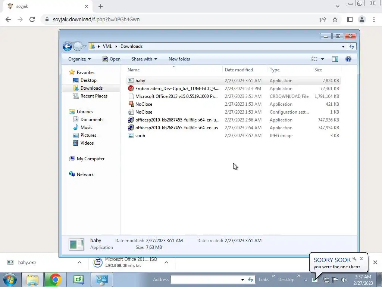Open Explorer help
Viewport: 382px width, 287px height.
tap(348, 59)
